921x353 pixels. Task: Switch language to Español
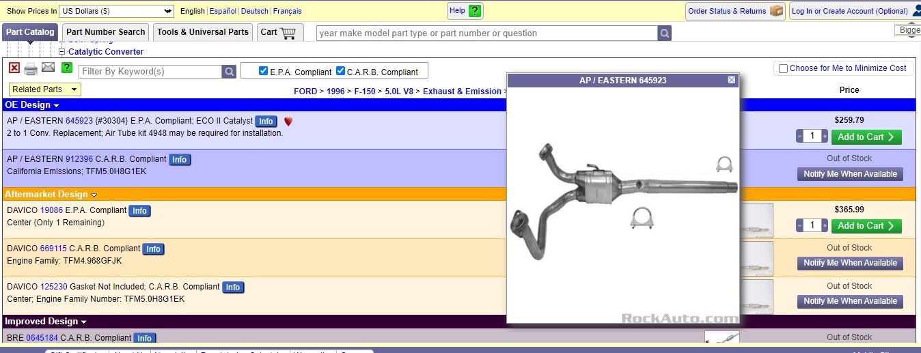pyautogui.click(x=223, y=11)
